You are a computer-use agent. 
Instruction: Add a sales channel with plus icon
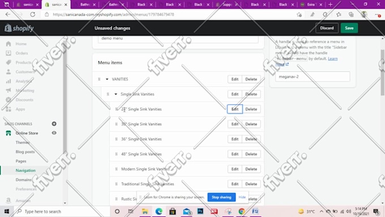(54, 124)
